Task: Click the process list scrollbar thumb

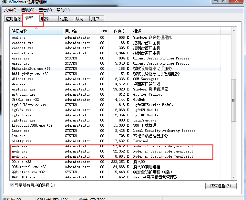Action: click(x=234, y=100)
